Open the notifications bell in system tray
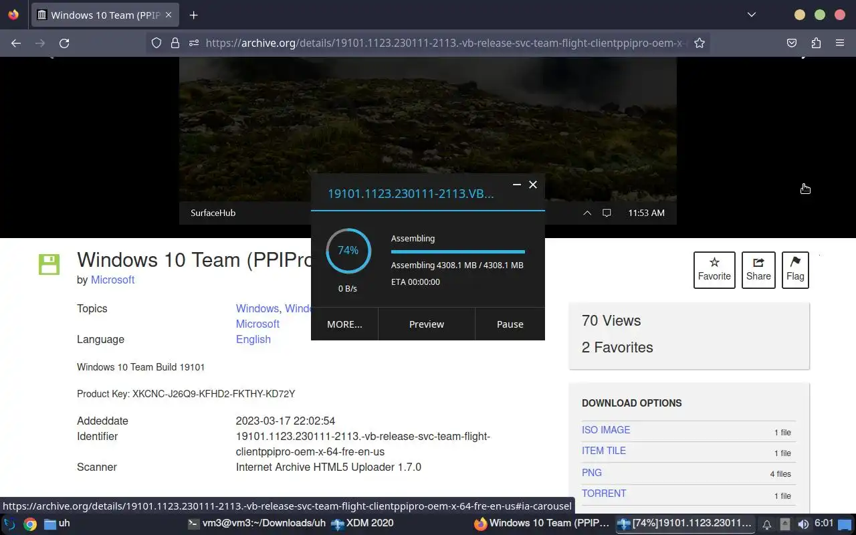The image size is (856, 535). coord(767,524)
